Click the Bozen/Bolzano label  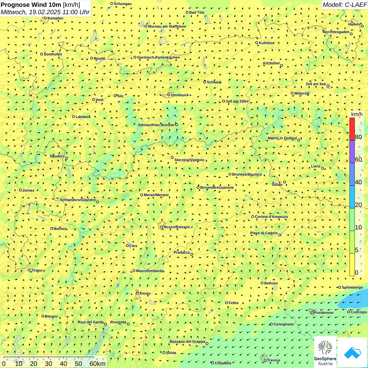(177, 227)
